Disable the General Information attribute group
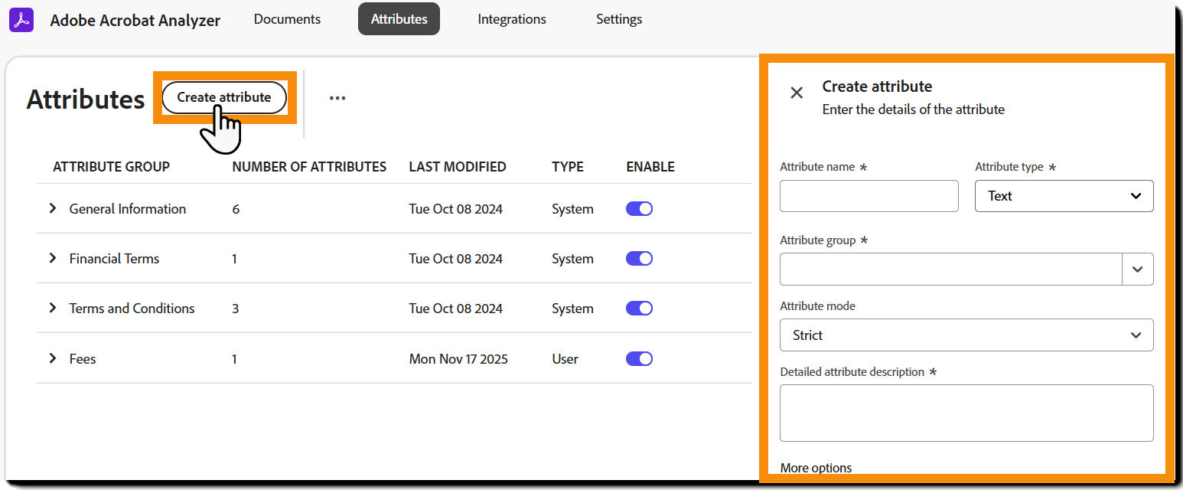 (x=639, y=208)
